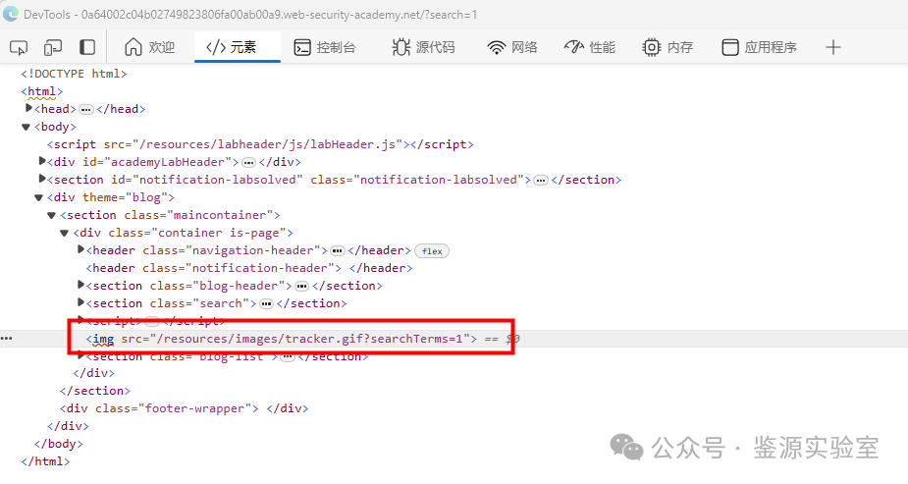
Task: Toggle device emulation mode
Action: coord(53,47)
